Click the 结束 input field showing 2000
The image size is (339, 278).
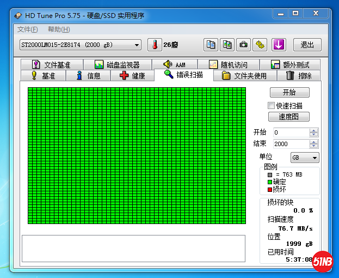291,144
